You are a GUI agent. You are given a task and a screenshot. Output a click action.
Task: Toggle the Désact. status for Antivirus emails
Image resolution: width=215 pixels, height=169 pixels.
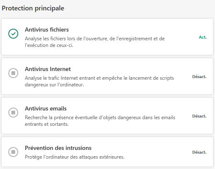(199, 116)
